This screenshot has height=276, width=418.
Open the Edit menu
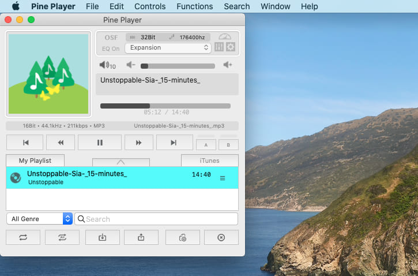[117, 6]
